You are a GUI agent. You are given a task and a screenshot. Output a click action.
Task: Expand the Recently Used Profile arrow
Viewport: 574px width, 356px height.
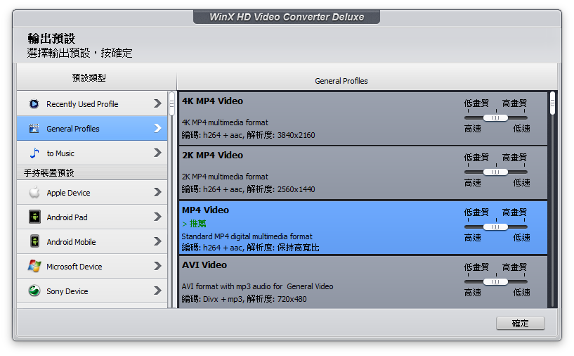158,103
